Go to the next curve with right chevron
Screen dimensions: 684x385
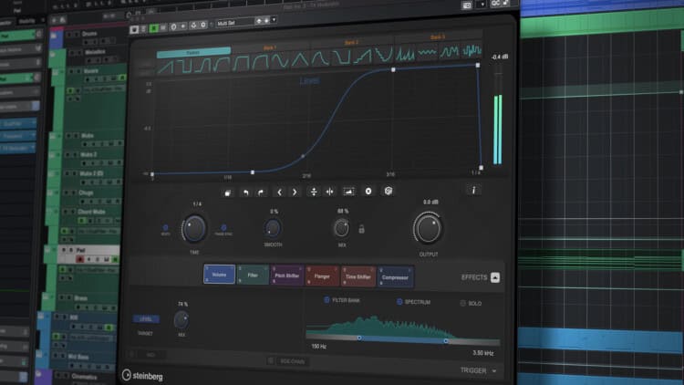click(x=295, y=192)
